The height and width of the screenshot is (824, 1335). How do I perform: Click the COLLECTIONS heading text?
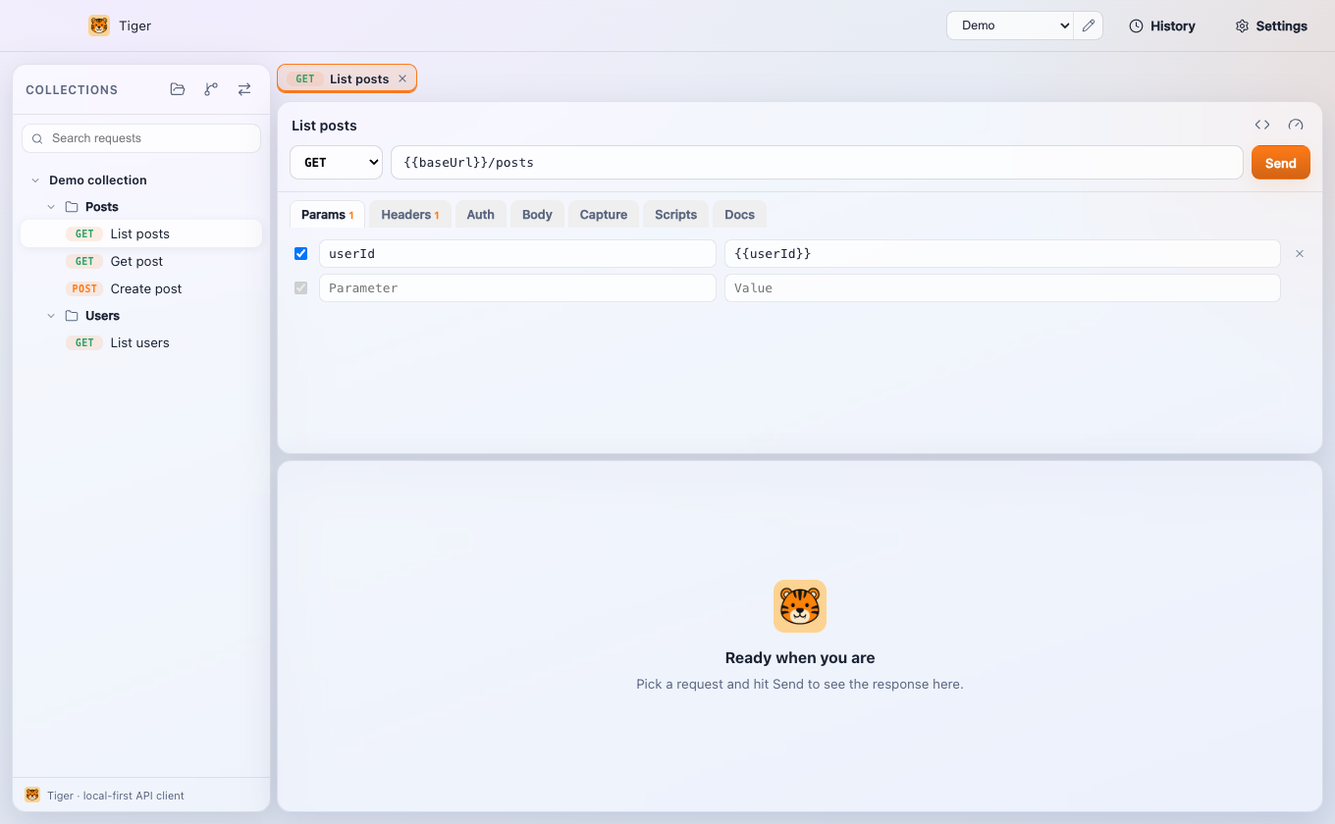[x=72, y=90]
